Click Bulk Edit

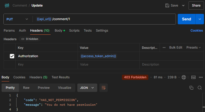click(176, 48)
